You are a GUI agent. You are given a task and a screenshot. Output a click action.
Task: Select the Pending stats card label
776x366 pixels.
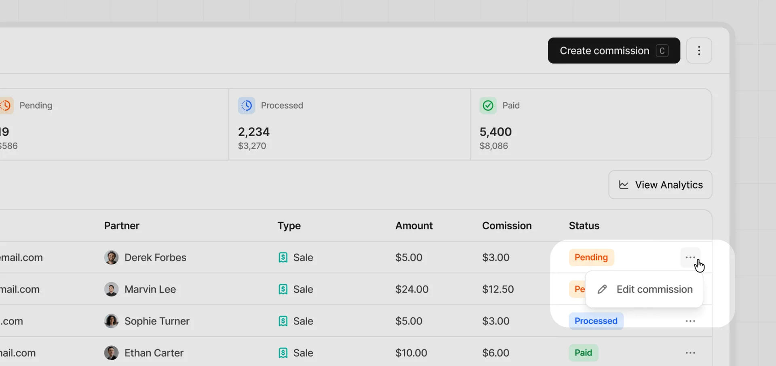pos(36,105)
